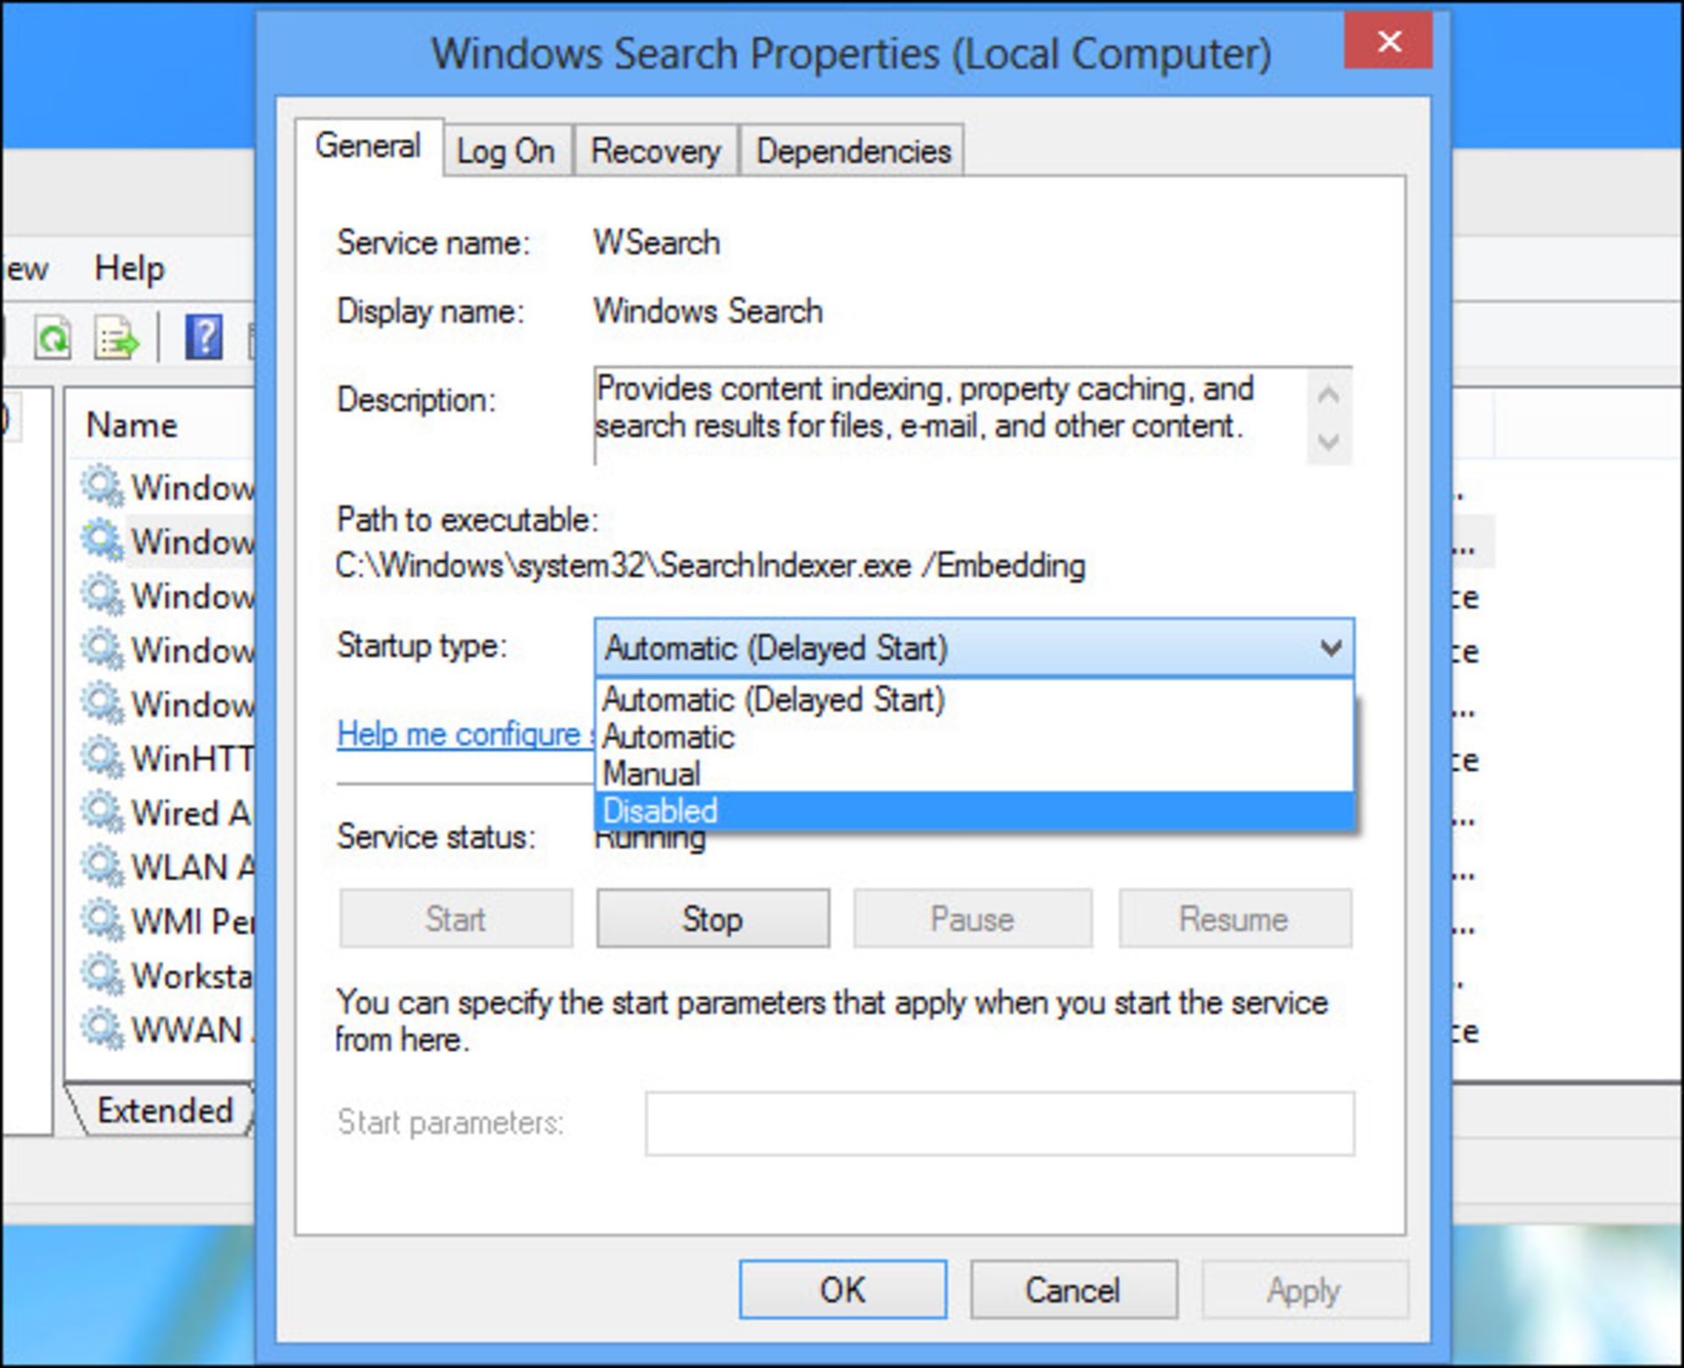Screen dimensions: 1684x1368
Task: Click the blue Help question mark icon
Action: click(203, 338)
